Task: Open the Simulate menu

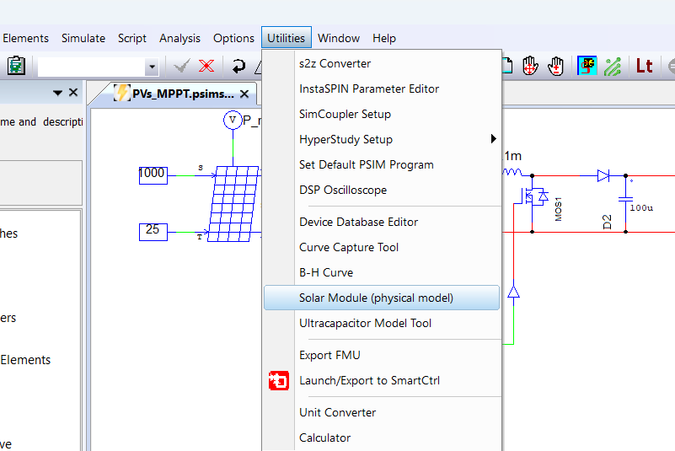Action: pyautogui.click(x=83, y=38)
